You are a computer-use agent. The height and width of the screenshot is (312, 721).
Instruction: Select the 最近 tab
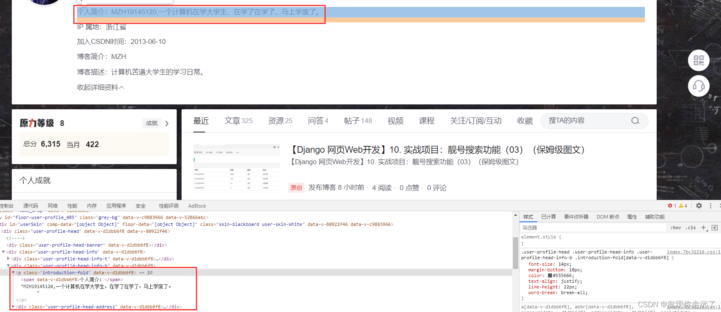pyautogui.click(x=201, y=121)
